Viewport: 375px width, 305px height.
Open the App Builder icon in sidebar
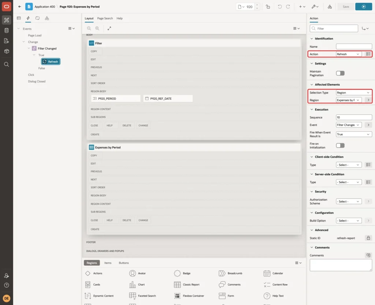pos(7,20)
